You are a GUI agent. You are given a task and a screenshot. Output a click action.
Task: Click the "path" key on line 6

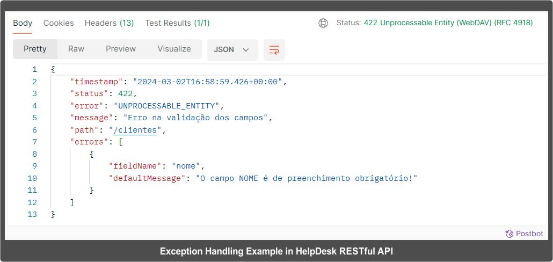tap(84, 130)
